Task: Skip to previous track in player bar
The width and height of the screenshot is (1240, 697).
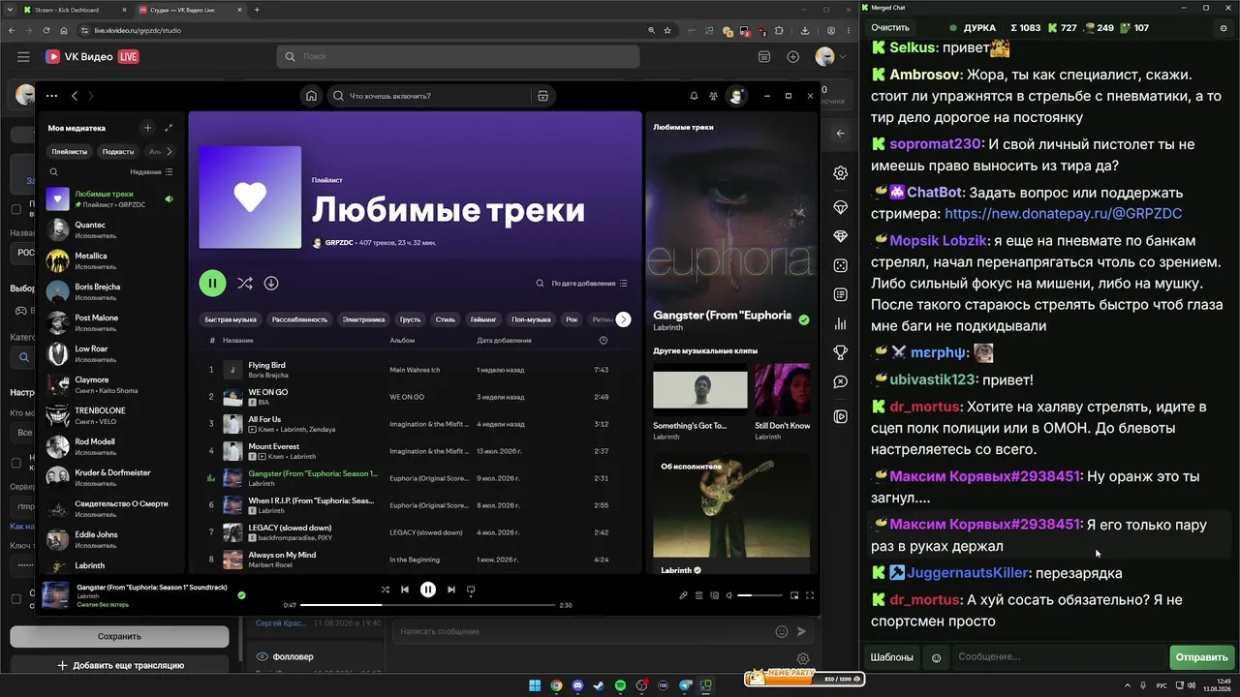Action: coord(405,590)
